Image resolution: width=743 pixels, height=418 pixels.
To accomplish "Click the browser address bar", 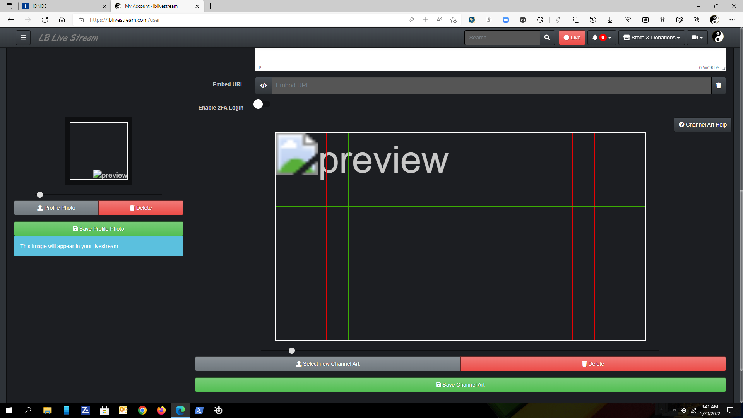I will (x=248, y=20).
